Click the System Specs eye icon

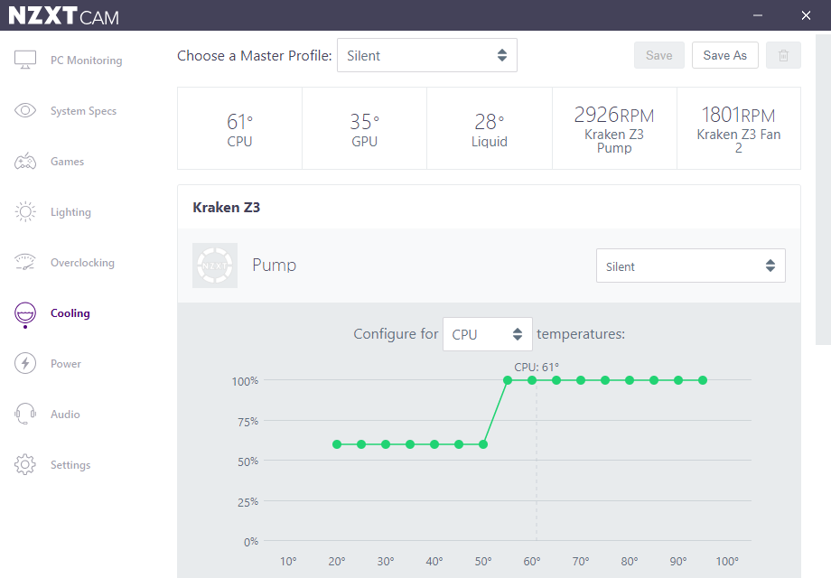25,110
